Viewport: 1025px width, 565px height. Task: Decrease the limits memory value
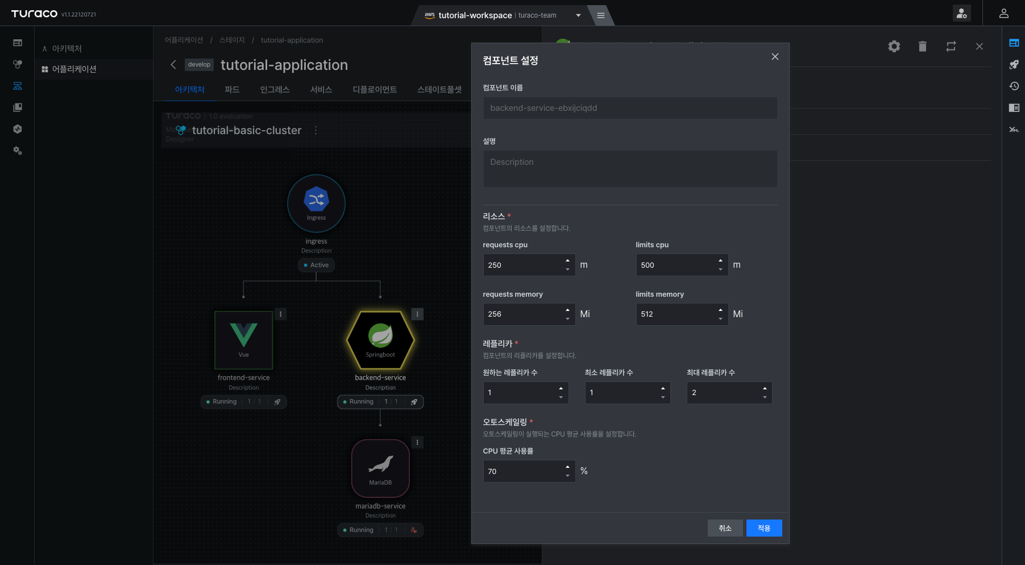tap(720, 319)
